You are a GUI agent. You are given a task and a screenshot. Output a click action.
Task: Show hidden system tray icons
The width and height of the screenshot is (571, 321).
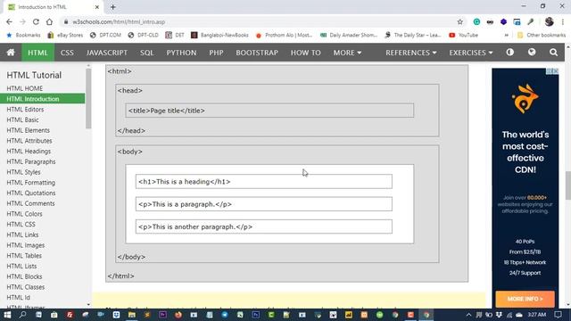[468, 315]
